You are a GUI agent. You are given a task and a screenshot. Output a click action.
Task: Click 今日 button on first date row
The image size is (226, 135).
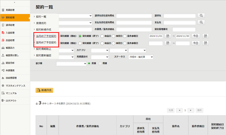[196, 36]
